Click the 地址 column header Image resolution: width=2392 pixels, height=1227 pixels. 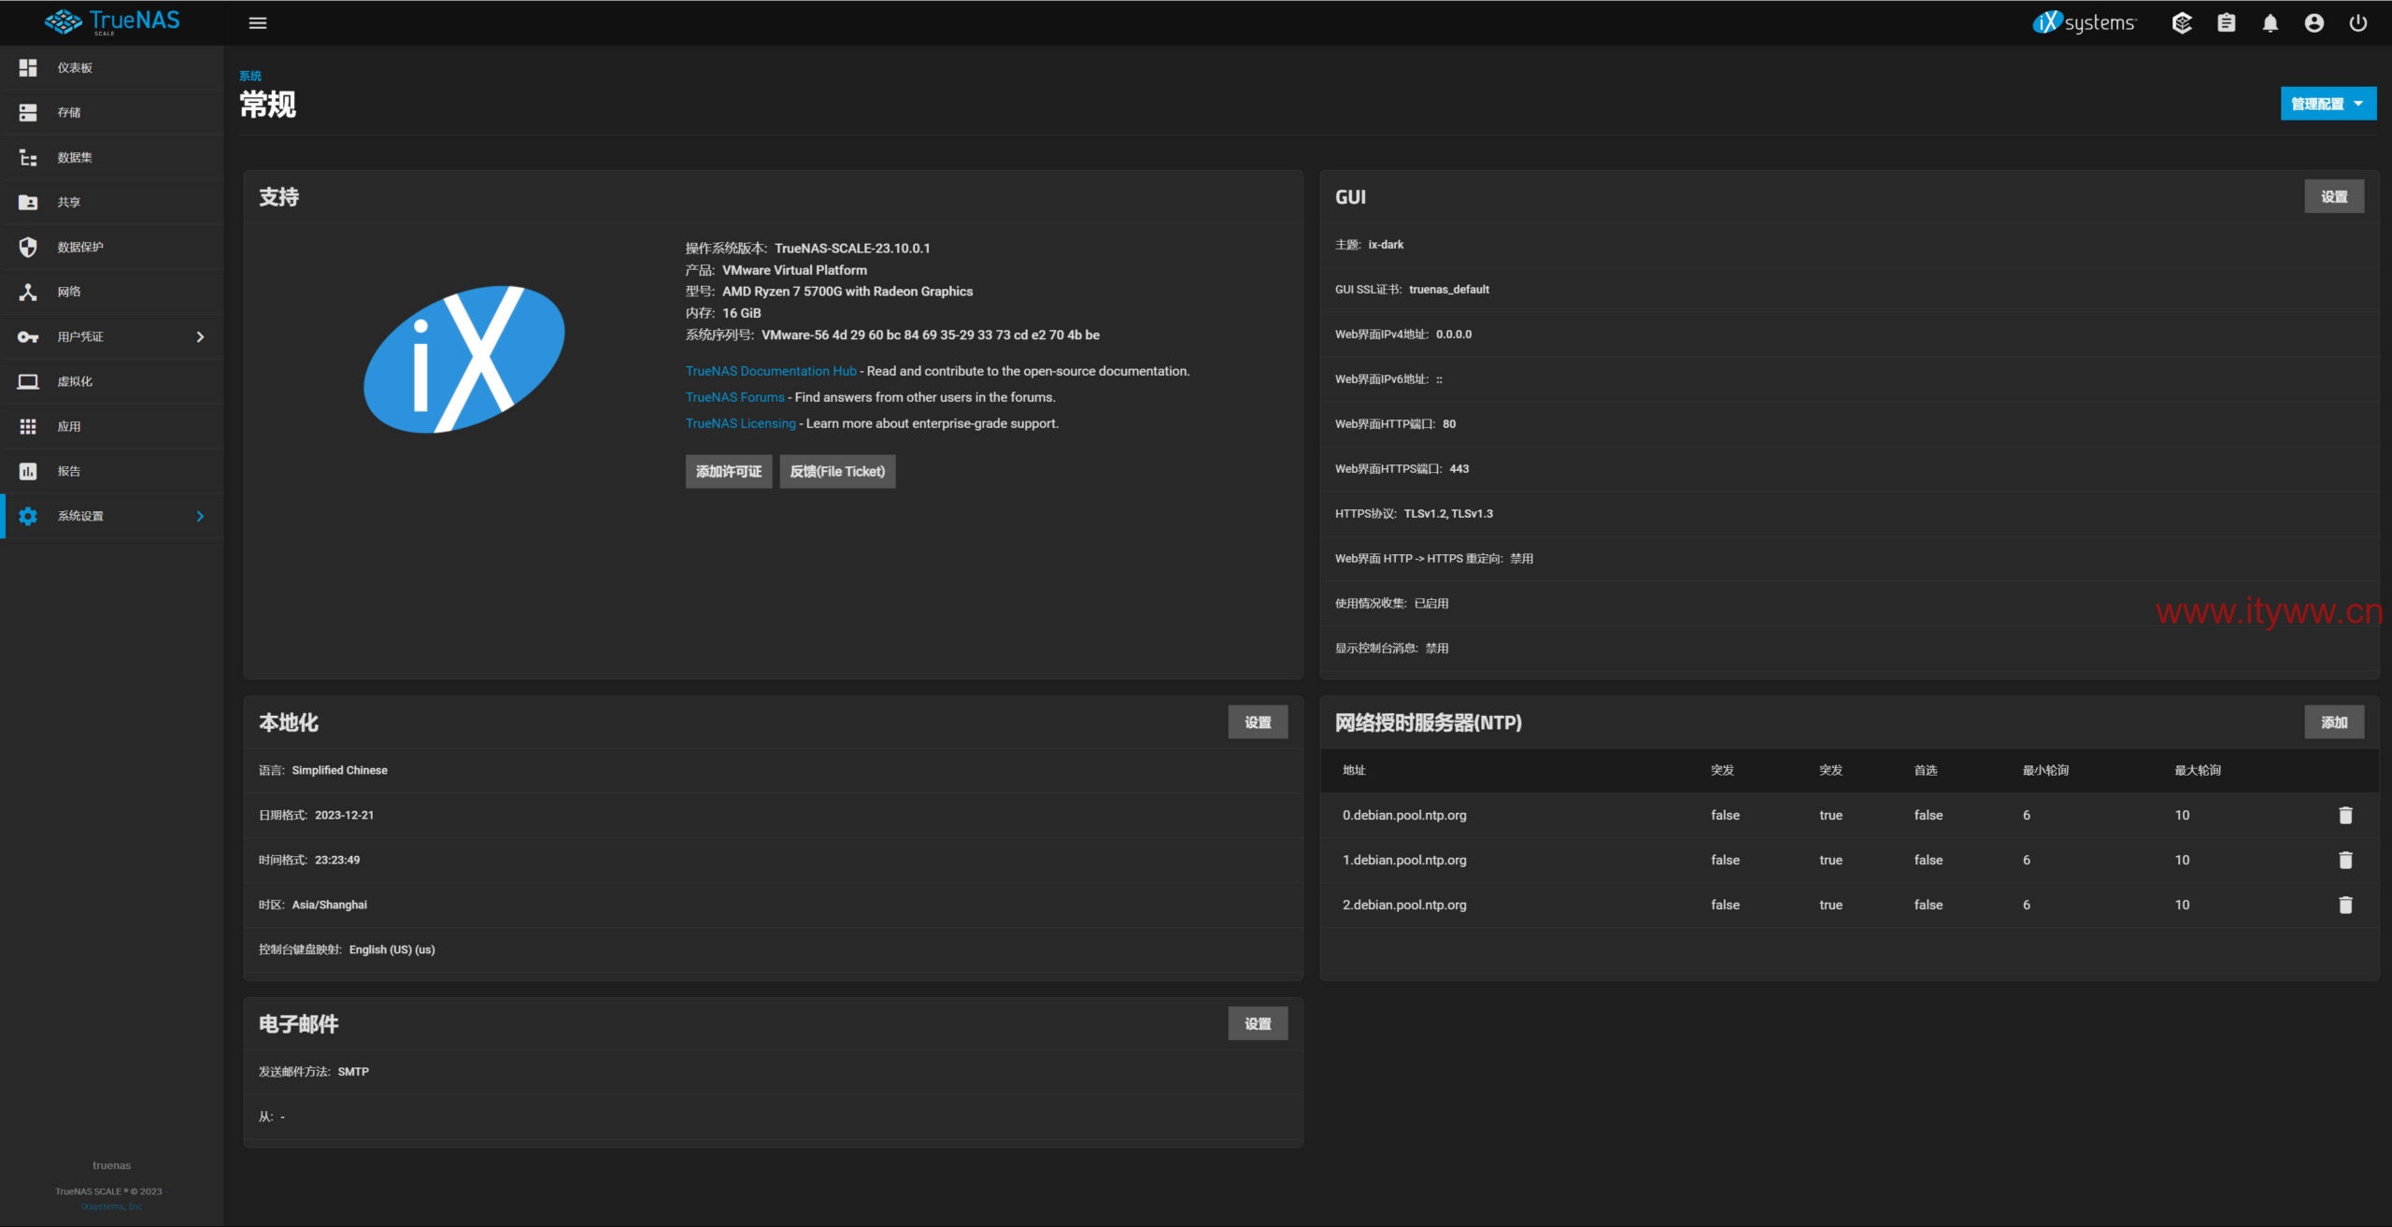point(1354,770)
